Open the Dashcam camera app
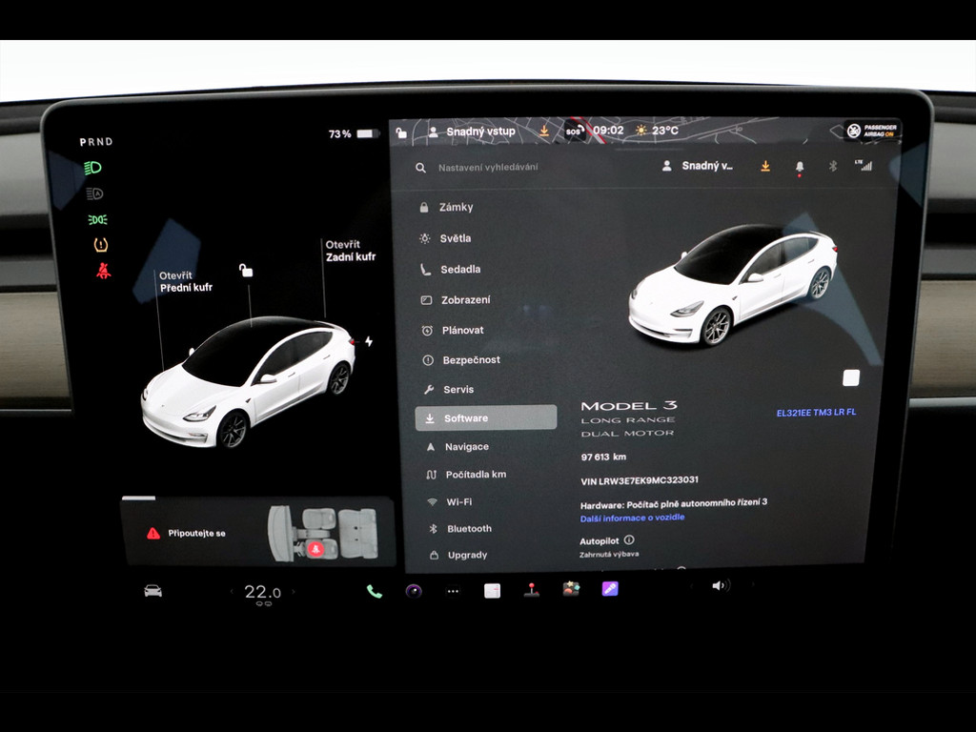 [414, 591]
